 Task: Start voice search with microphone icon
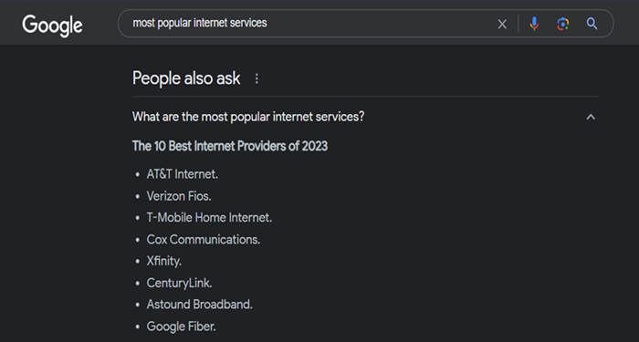[x=534, y=24]
